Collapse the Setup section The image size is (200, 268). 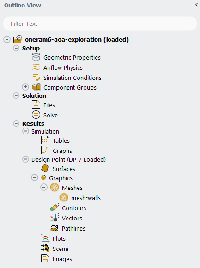(x=16, y=48)
